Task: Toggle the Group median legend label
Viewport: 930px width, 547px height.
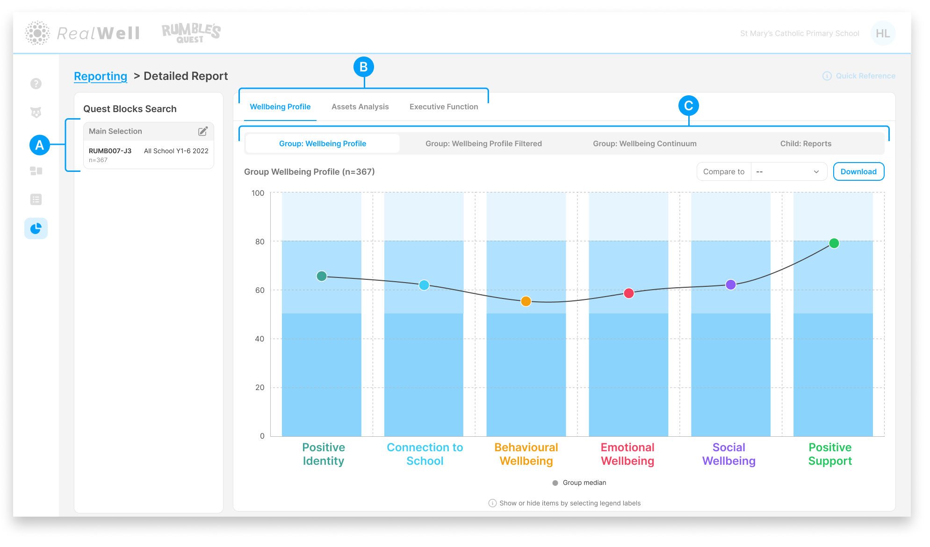Action: [579, 483]
